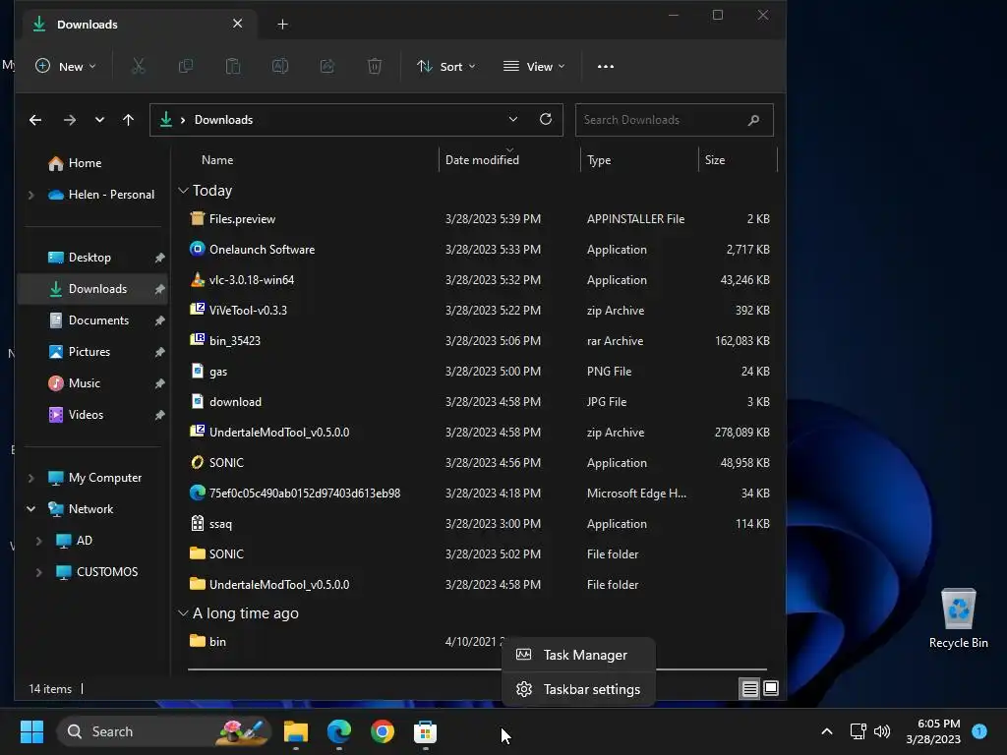Launch Google Chrome from taskbar
Image resolution: width=1007 pixels, height=755 pixels.
[383, 731]
